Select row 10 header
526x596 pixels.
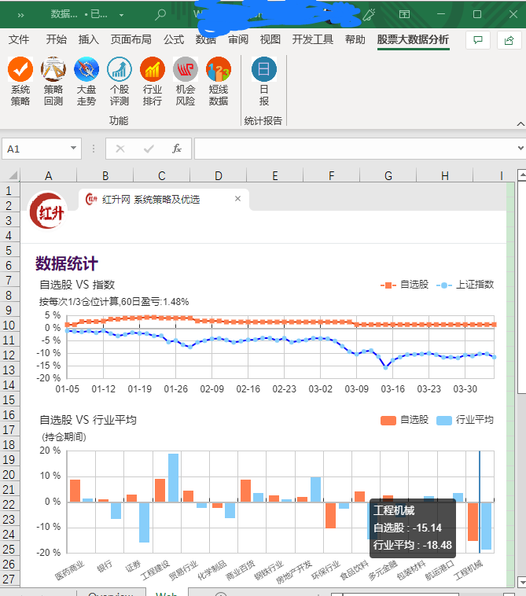pos(9,326)
